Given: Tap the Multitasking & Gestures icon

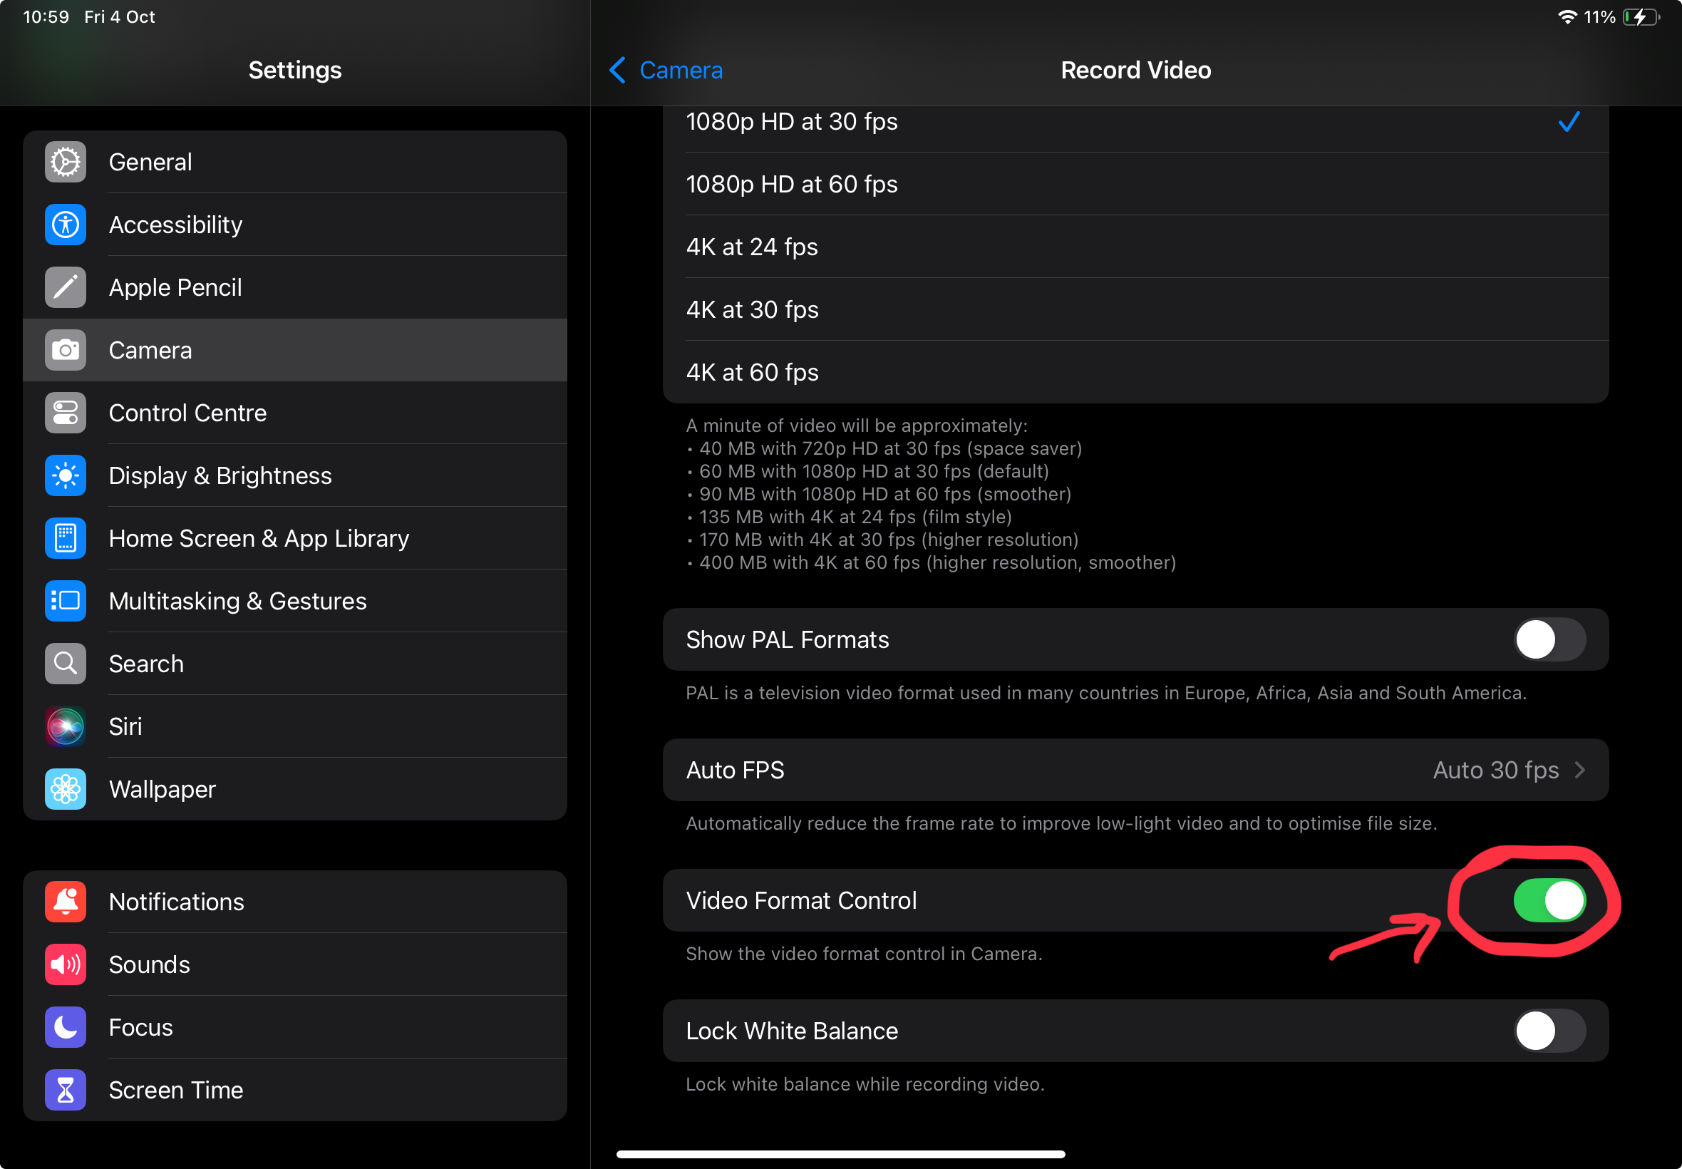Looking at the screenshot, I should 65,601.
